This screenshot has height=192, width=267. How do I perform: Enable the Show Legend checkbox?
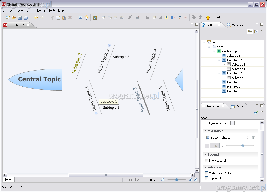pyautogui.click(x=207, y=161)
